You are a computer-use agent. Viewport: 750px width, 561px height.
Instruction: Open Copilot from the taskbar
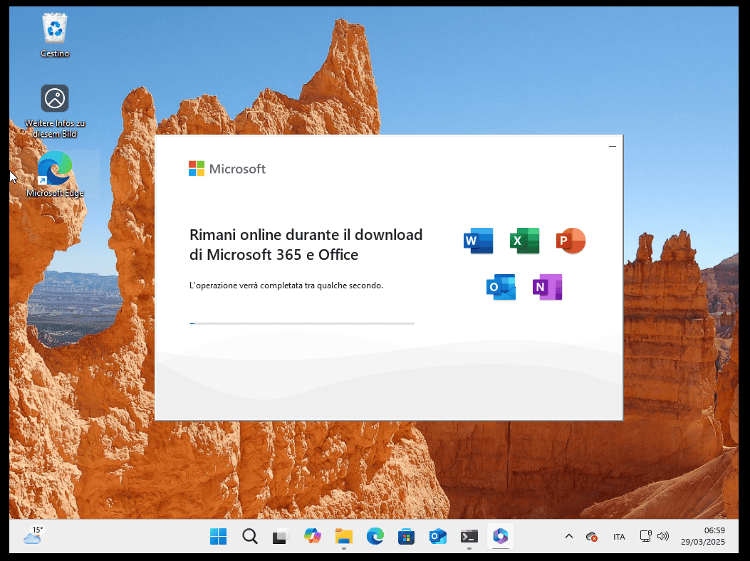(x=312, y=537)
